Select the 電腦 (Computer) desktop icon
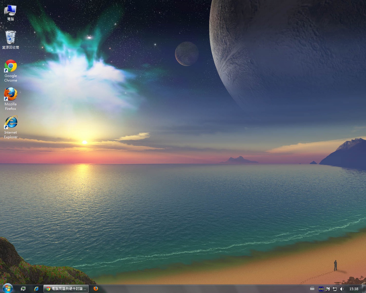366x293 pixels. (11, 13)
